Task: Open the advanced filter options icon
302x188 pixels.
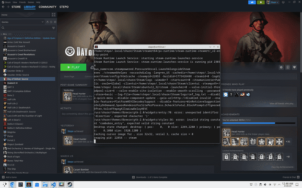Action: coord(54,28)
